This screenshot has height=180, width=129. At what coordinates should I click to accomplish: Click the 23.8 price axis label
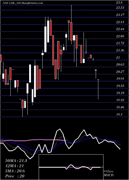120,3
